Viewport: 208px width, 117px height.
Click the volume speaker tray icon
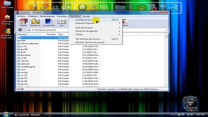pos(192,114)
